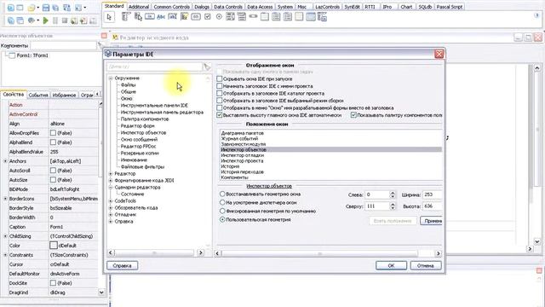The image size is (545, 307).
Task: Click the Color clDefault swatch
Action: [53, 246]
